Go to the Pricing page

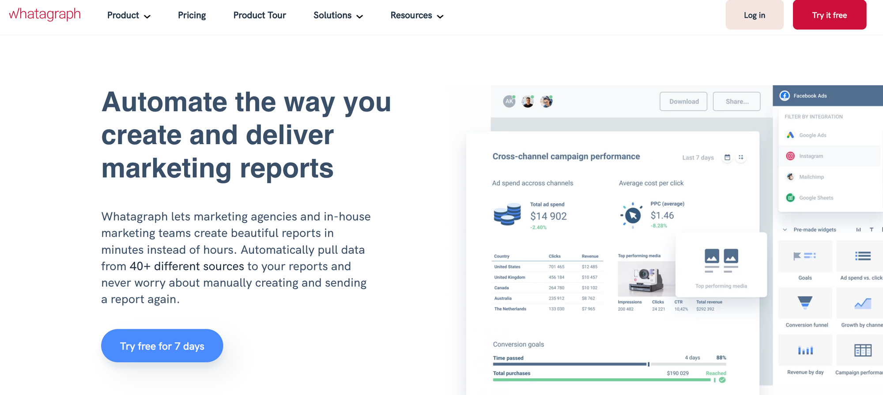tap(192, 15)
